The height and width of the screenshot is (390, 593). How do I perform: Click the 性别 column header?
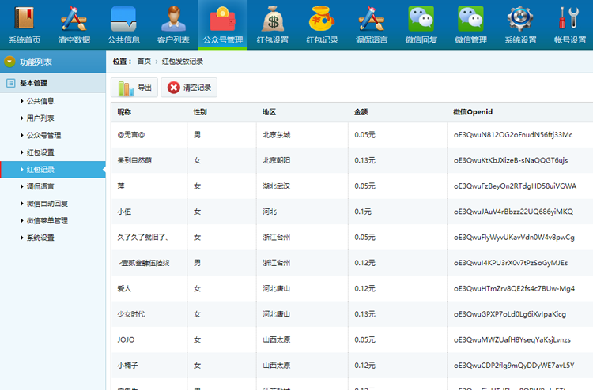(200, 112)
